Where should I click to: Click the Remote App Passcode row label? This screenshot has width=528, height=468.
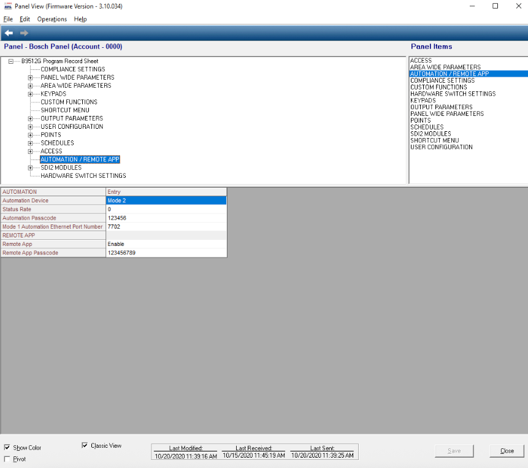53,253
